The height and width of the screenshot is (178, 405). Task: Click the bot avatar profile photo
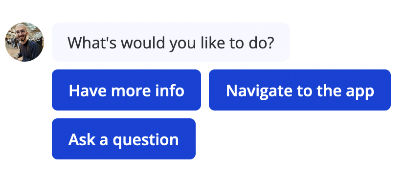click(24, 42)
